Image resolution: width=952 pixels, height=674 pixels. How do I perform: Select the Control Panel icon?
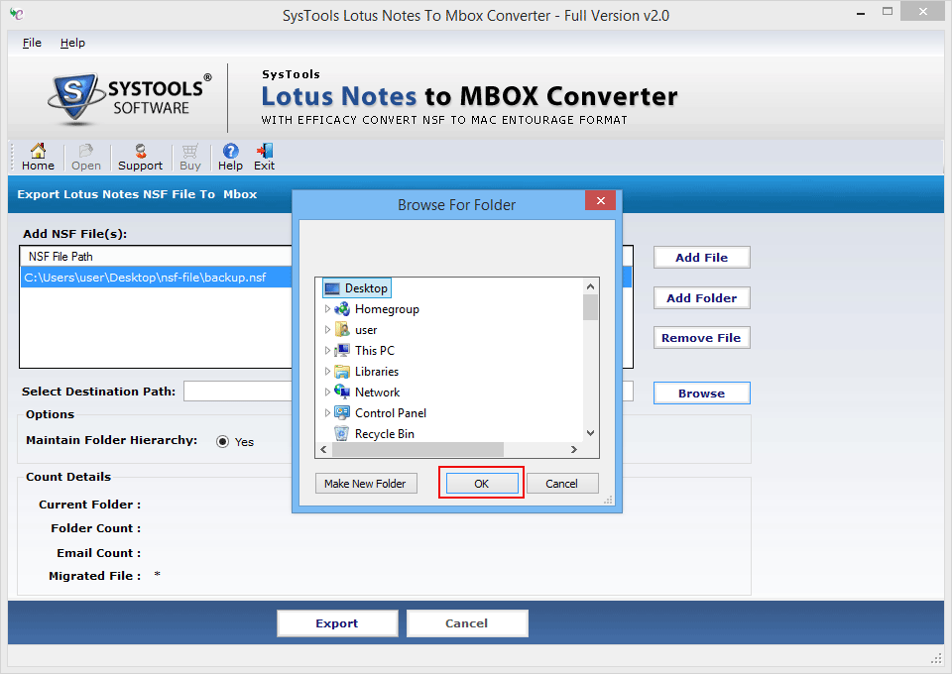tap(342, 412)
